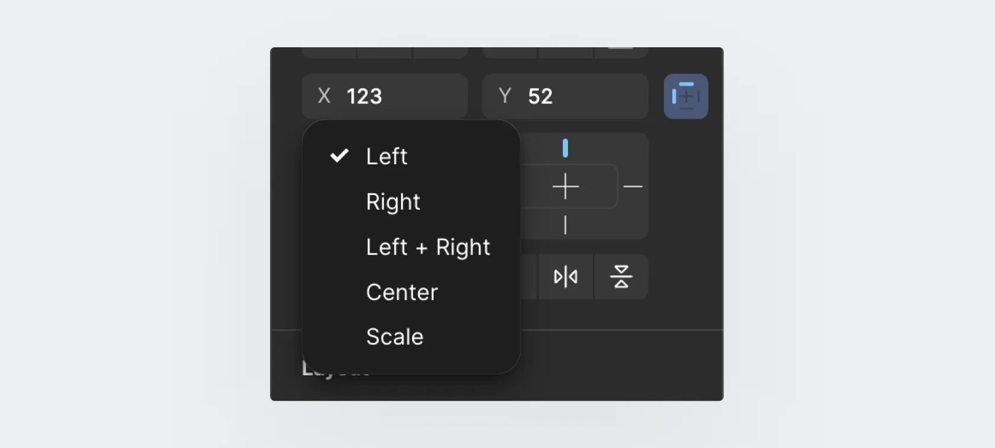995x448 pixels.
Task: Click the X label of position field
Action: [x=324, y=96]
